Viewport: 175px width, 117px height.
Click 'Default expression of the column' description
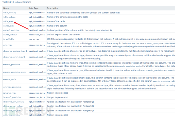click(x=63, y=35)
